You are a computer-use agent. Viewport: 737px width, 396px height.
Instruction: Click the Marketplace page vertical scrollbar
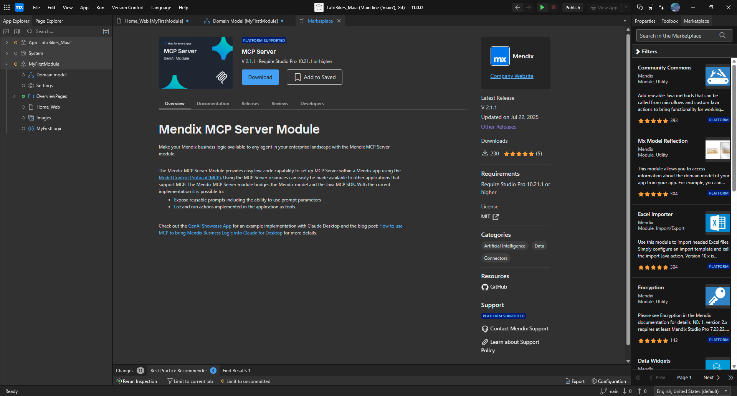tap(628, 192)
